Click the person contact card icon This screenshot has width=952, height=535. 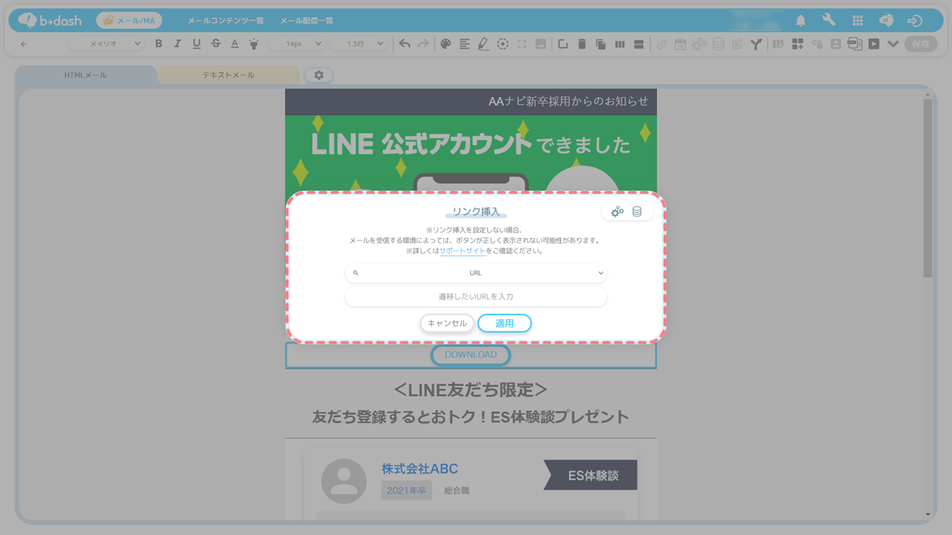point(836,44)
